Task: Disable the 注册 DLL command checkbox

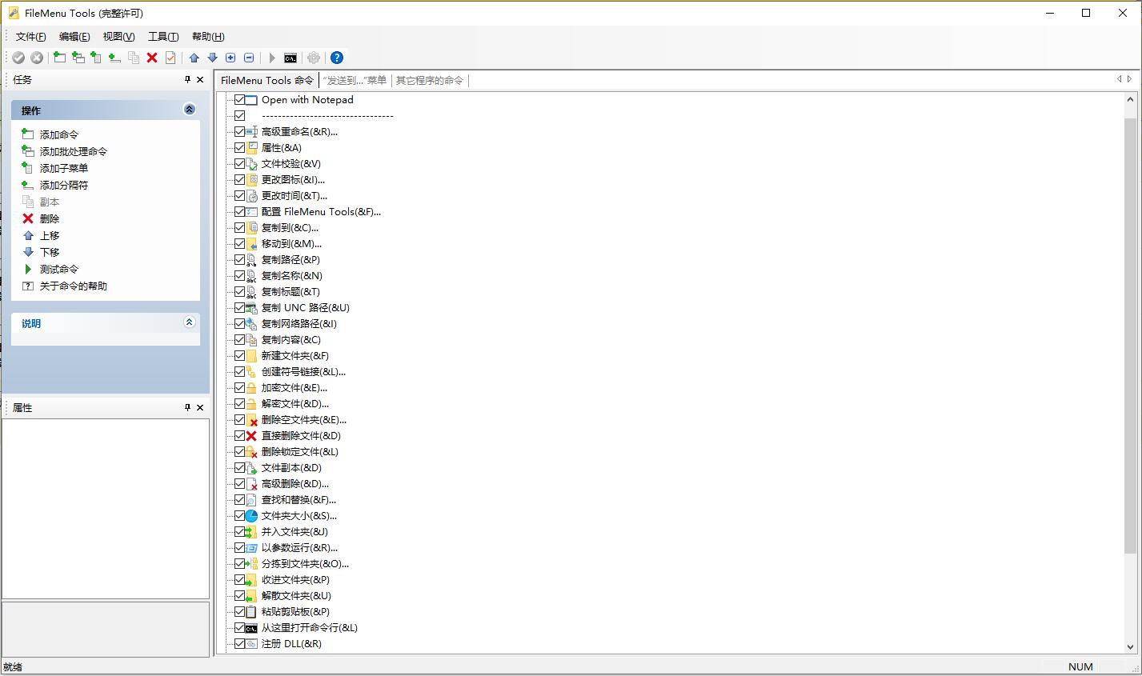Action: [238, 643]
